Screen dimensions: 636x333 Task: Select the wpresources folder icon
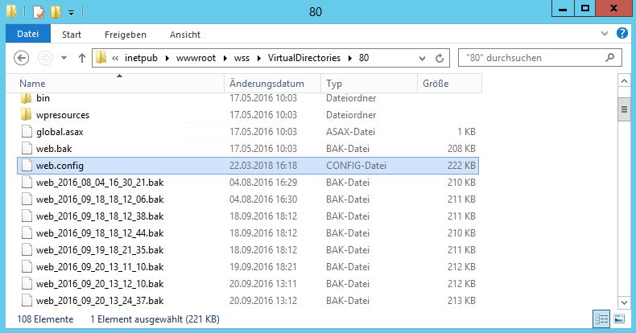[x=26, y=115]
